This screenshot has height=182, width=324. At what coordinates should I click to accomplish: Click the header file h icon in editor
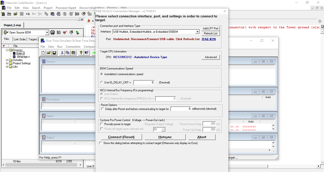click(89, 21)
